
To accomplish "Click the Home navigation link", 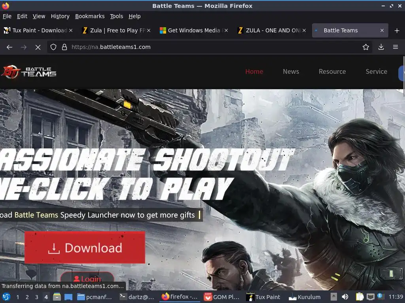I will pos(254,72).
